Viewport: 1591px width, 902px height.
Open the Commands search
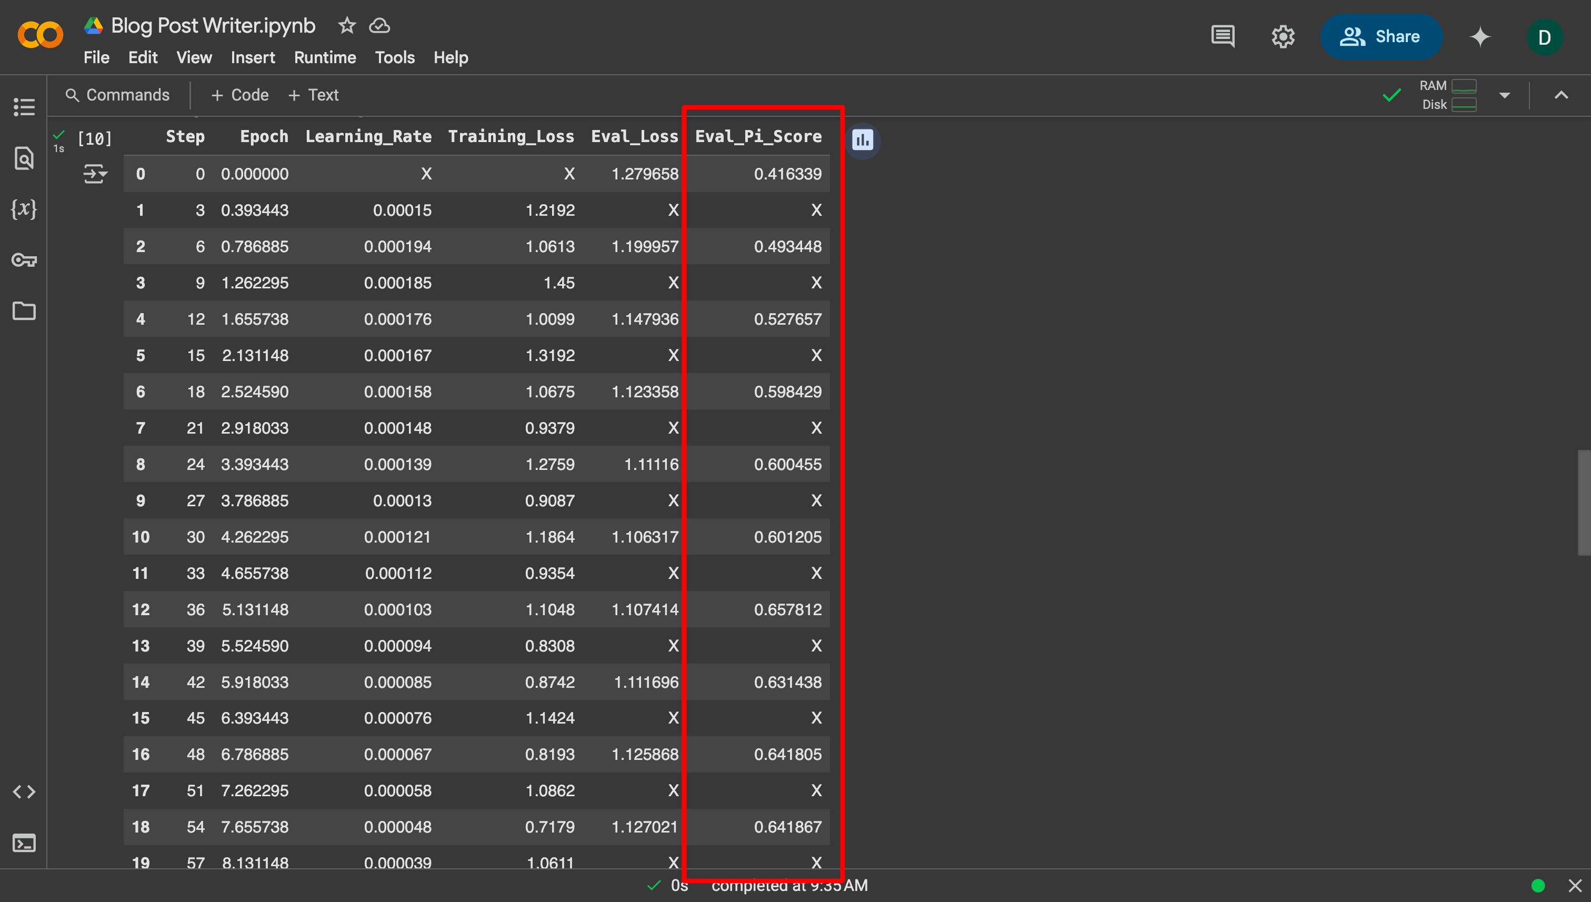pyautogui.click(x=117, y=95)
